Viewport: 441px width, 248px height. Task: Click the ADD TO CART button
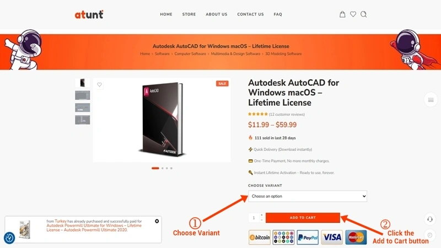pyautogui.click(x=303, y=218)
